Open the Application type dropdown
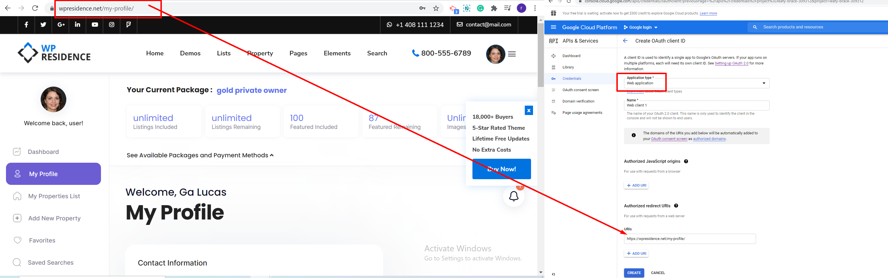The image size is (888, 278). point(696,83)
